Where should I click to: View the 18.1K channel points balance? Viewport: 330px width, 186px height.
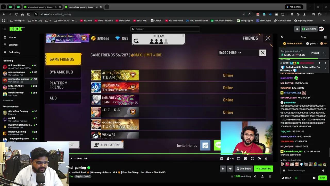click(x=286, y=178)
